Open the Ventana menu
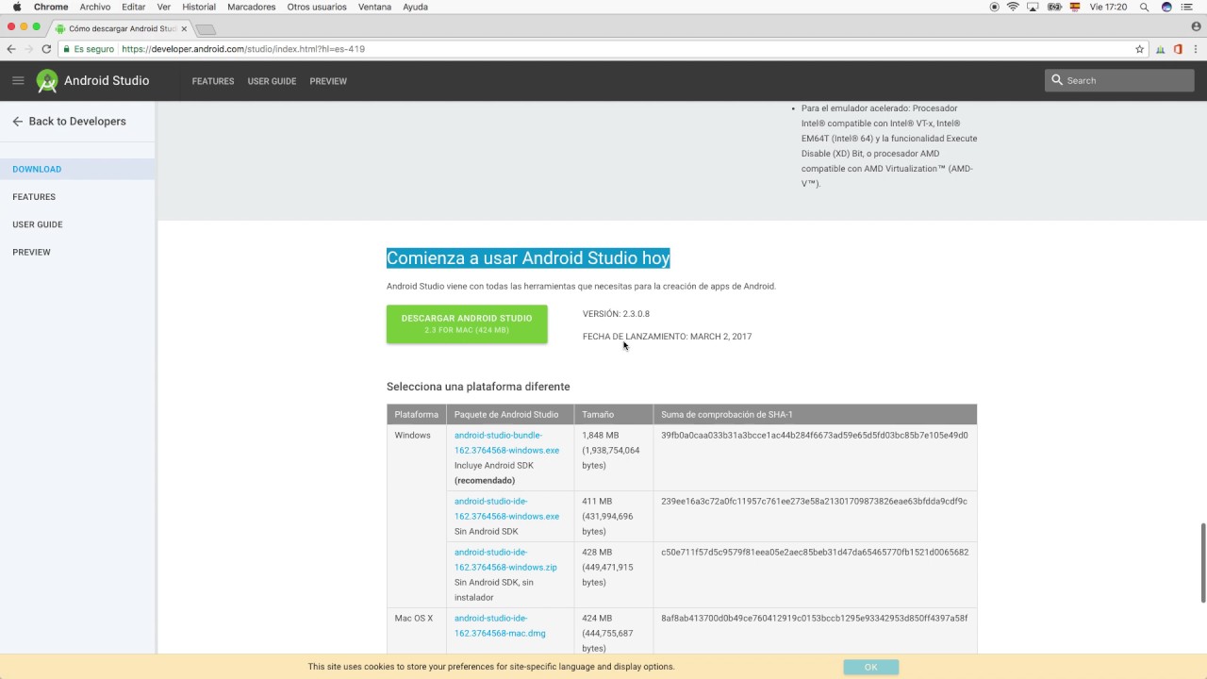 (374, 7)
